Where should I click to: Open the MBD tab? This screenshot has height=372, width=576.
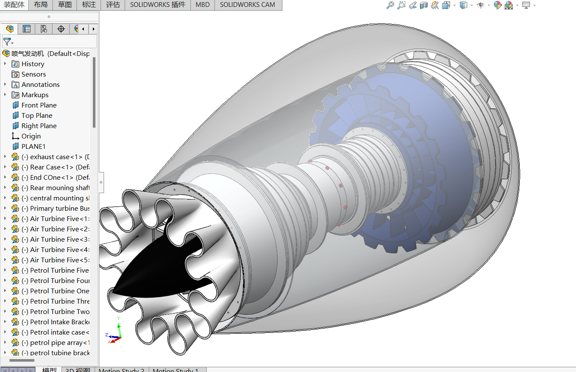click(202, 5)
